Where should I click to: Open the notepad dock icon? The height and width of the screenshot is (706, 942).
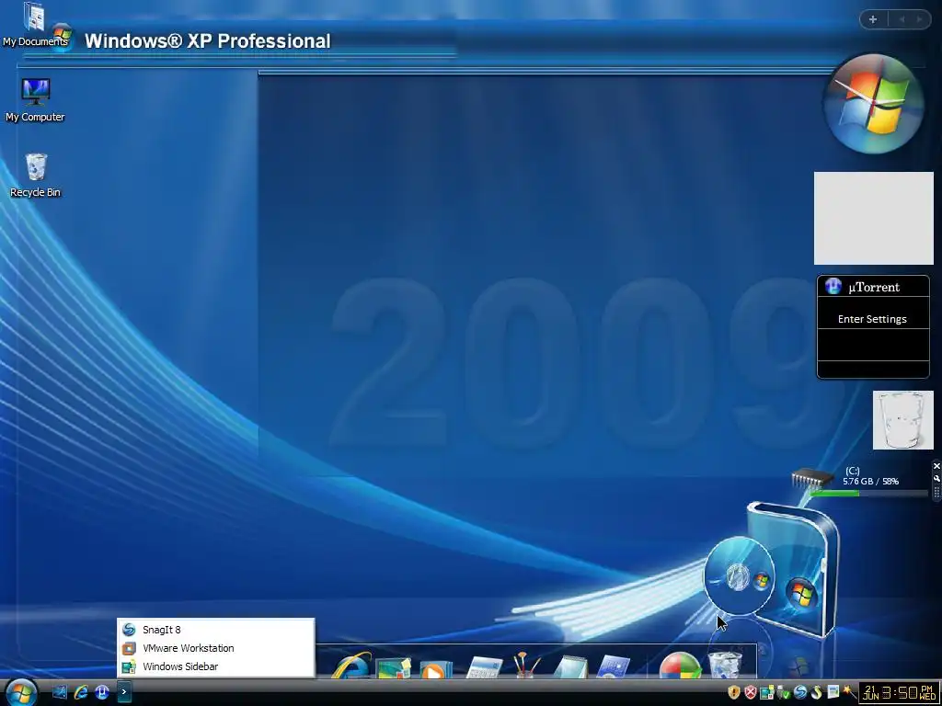click(570, 666)
